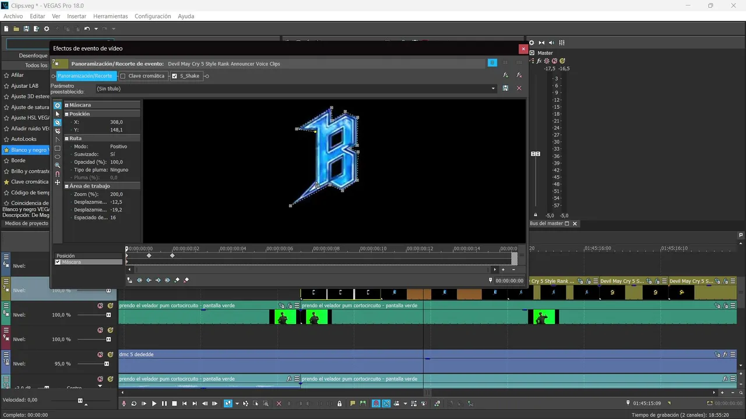The height and width of the screenshot is (419, 746).
Task: Click the undo arrow in top toolbar
Action: tap(87, 29)
